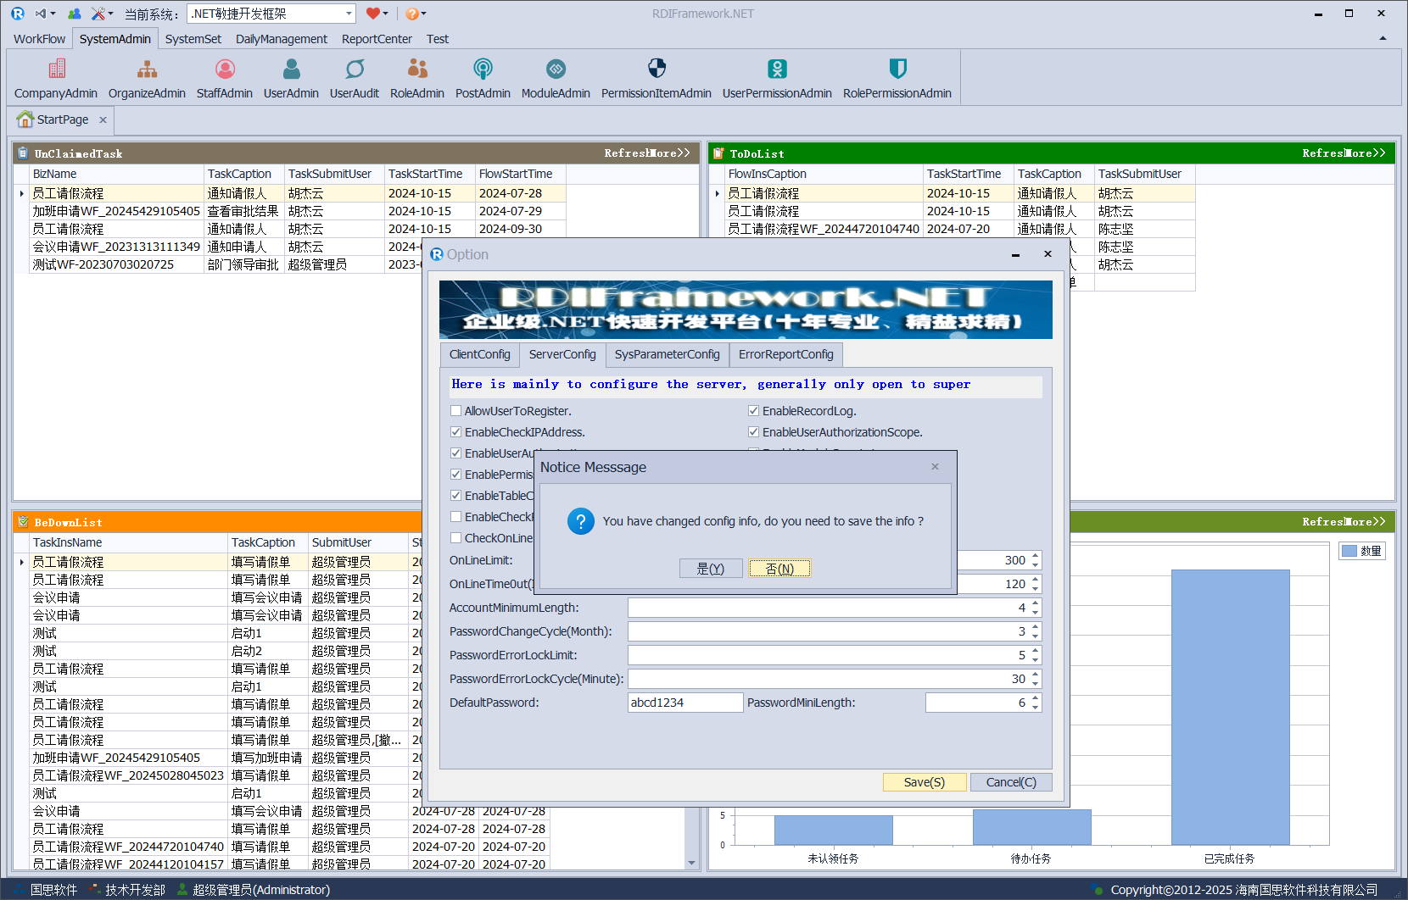
Task: Open the ReportCenter ribbon tab
Action: tap(377, 39)
